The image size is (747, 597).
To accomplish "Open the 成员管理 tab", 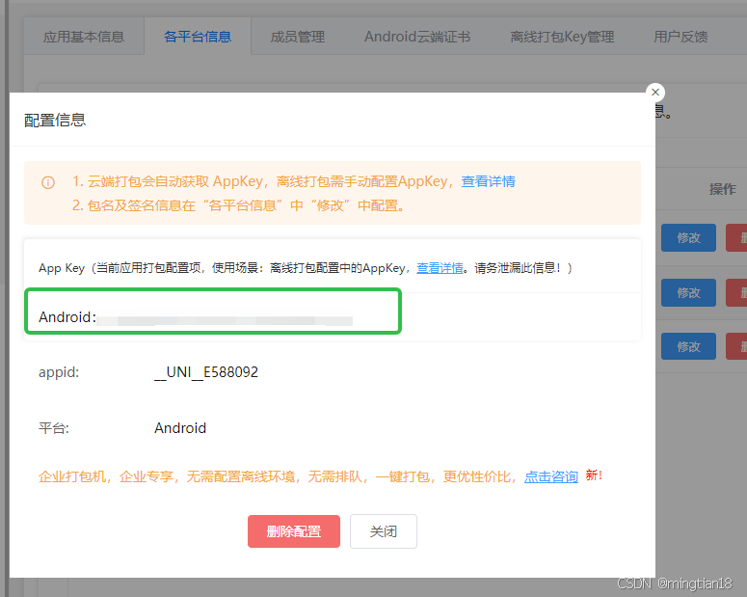I will coord(298,37).
